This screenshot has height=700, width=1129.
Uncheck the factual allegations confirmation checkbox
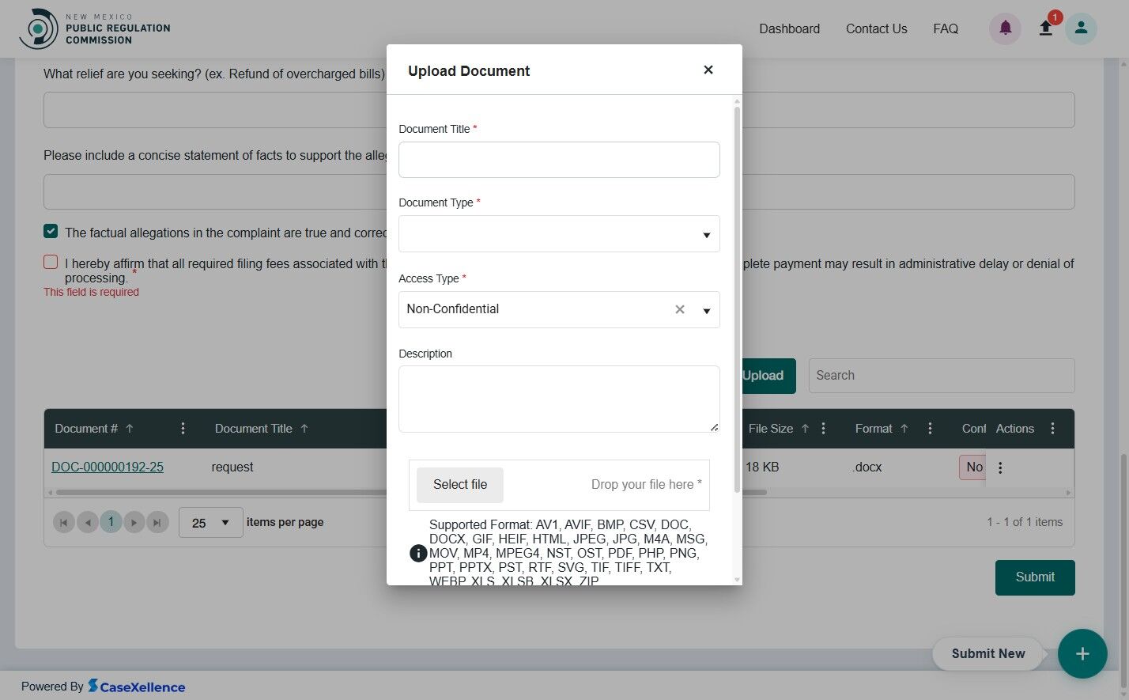[51, 231]
